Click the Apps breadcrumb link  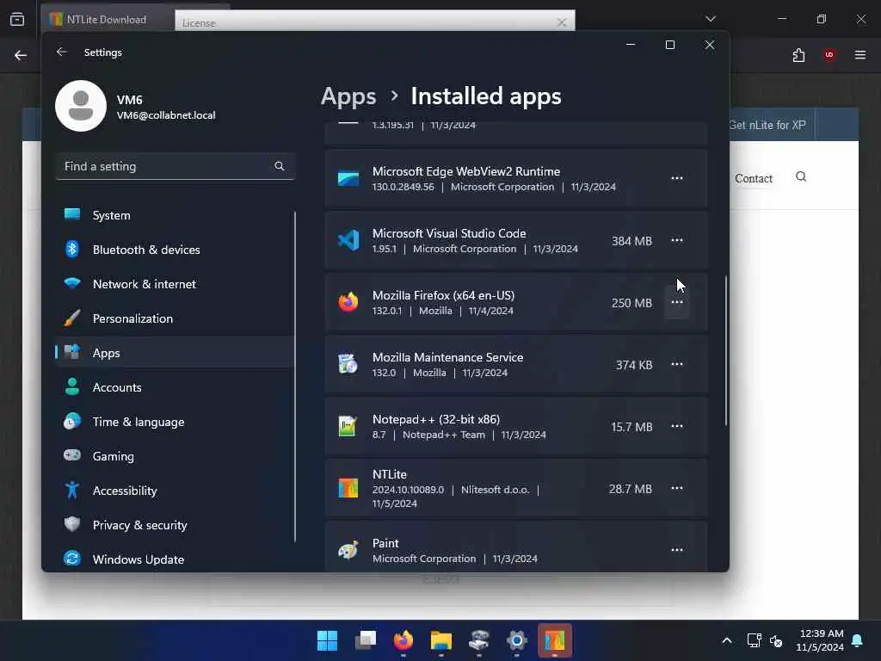348,96
